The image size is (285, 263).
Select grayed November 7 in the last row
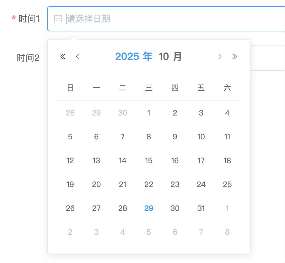click(x=201, y=232)
